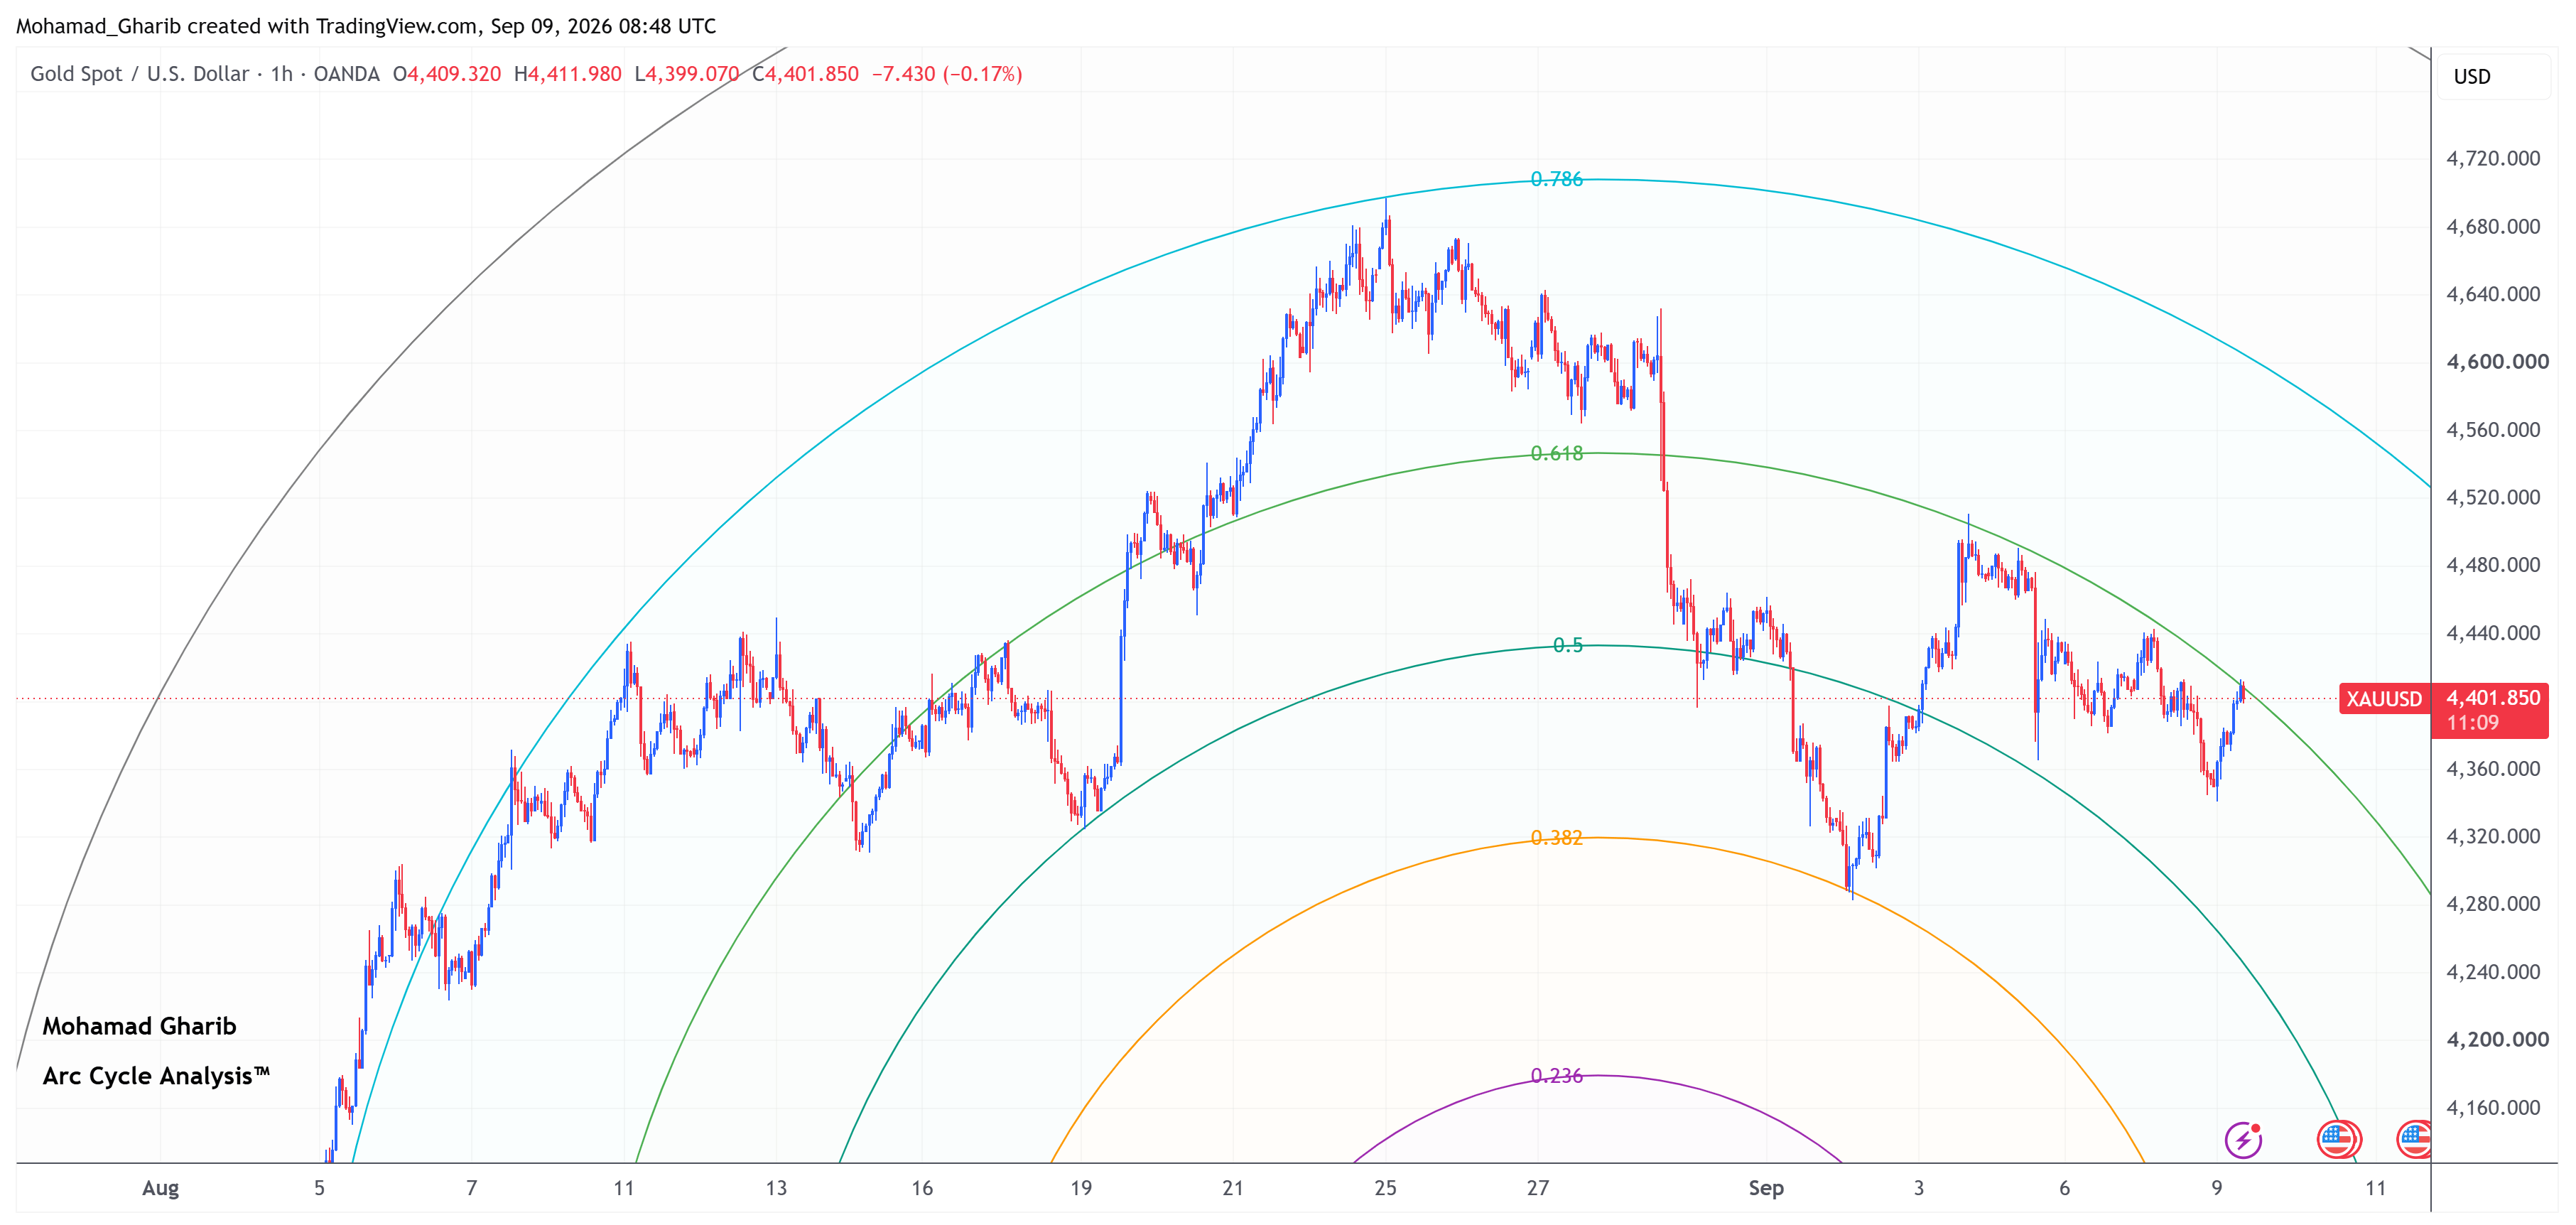Click the 4,640.000 price axis label
The image size is (2576, 1225).
coord(2493,294)
